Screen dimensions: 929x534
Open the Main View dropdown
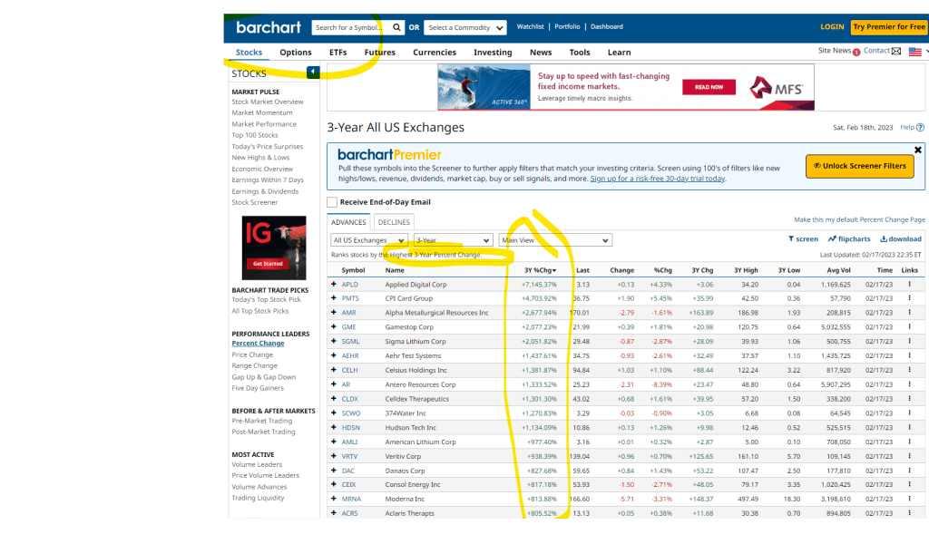click(555, 240)
